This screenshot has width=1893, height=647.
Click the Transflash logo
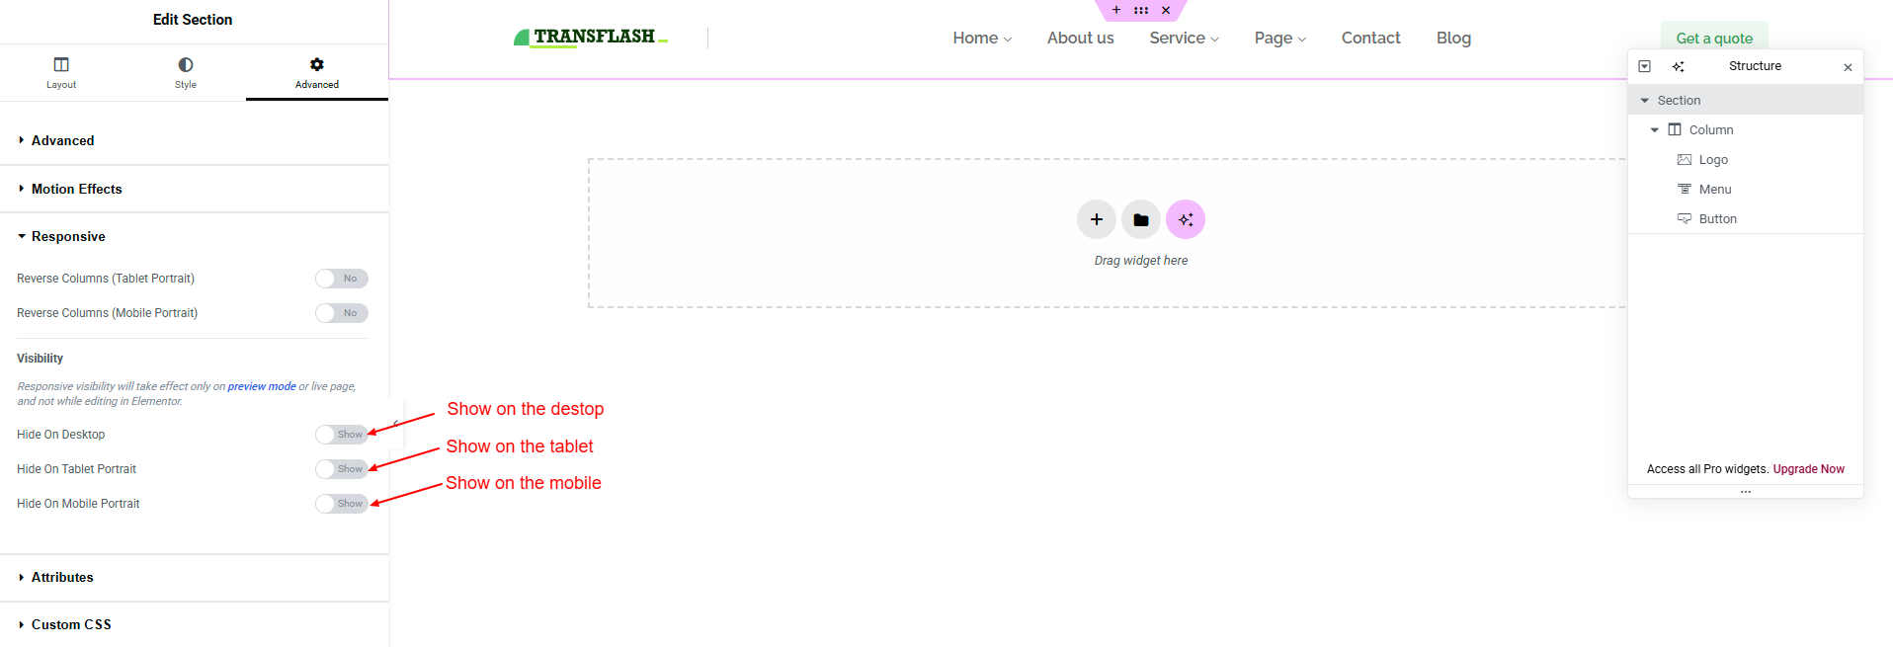591,38
